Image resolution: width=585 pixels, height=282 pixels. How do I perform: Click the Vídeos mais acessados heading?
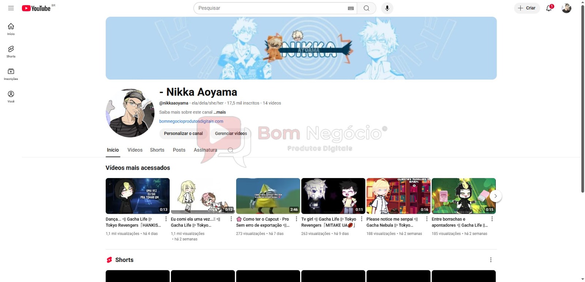click(x=138, y=168)
